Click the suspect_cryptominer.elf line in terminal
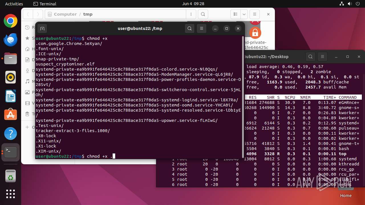Screen dimensions: 365x205 point(65,64)
